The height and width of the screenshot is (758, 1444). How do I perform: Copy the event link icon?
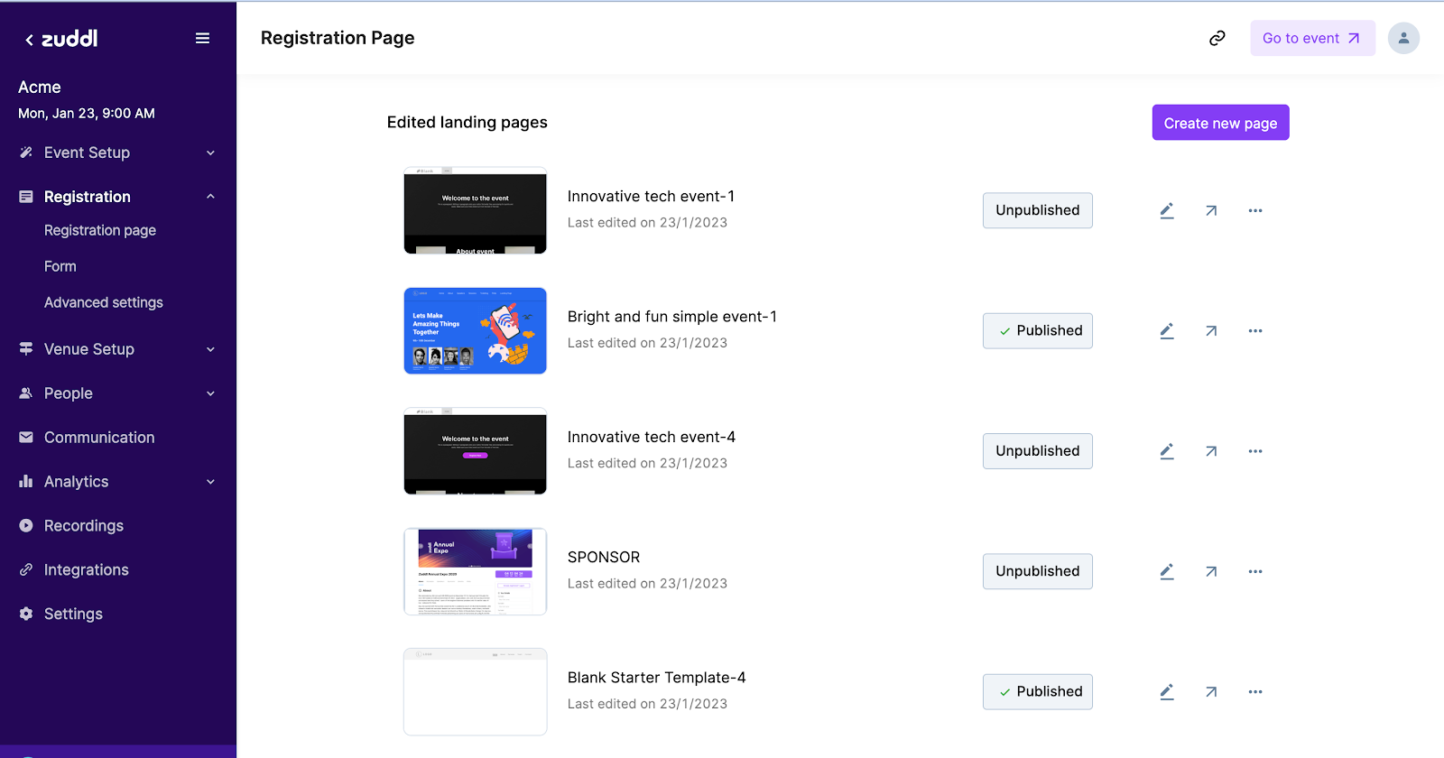pyautogui.click(x=1217, y=38)
